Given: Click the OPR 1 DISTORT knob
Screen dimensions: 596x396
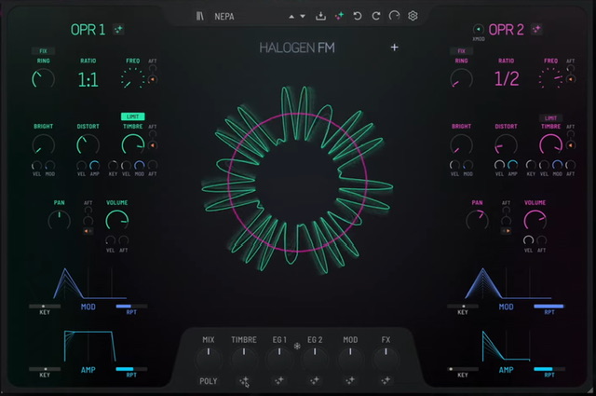Looking at the screenshot, I should click(x=88, y=145).
